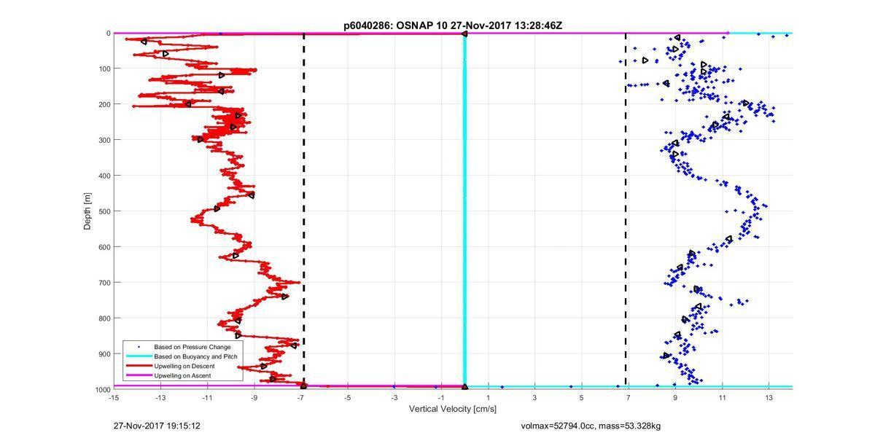Click the '1000' depth tick label
This screenshot has height=438, width=875.
point(102,390)
